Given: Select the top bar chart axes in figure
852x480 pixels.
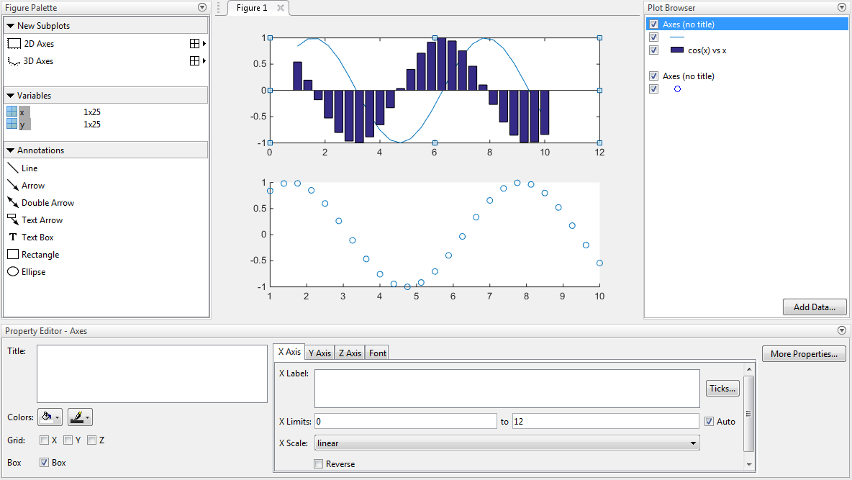Looking at the screenshot, I should (x=435, y=90).
